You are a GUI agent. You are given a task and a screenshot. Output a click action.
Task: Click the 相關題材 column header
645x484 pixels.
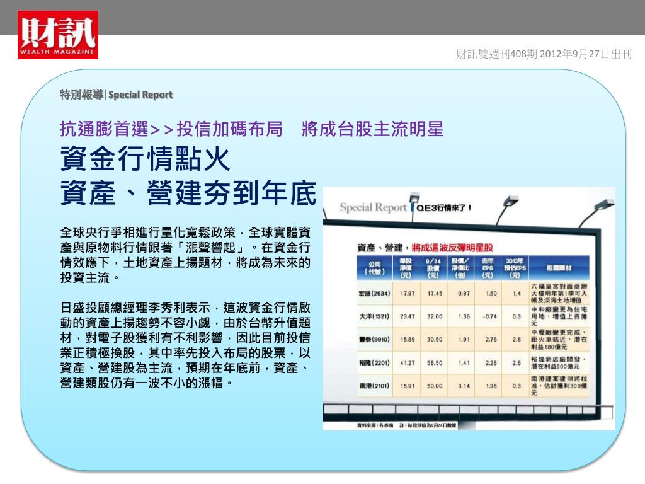point(559,268)
